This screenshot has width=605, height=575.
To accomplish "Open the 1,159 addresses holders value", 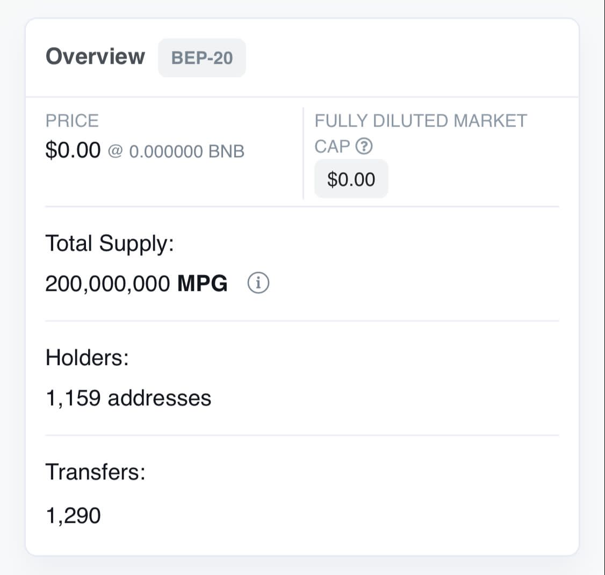I will pos(128,398).
